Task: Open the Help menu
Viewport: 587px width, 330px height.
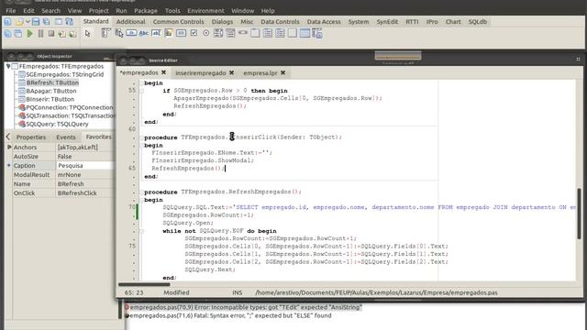Action: [268, 11]
